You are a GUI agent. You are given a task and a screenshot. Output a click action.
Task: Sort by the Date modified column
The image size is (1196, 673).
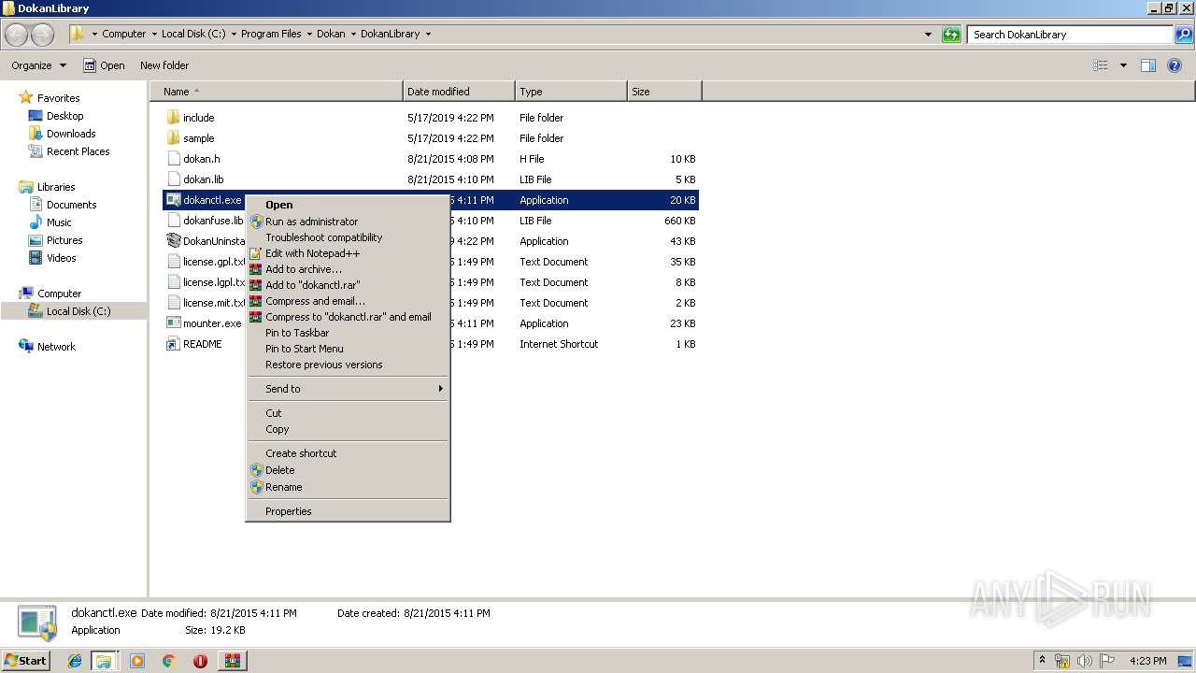tap(459, 92)
